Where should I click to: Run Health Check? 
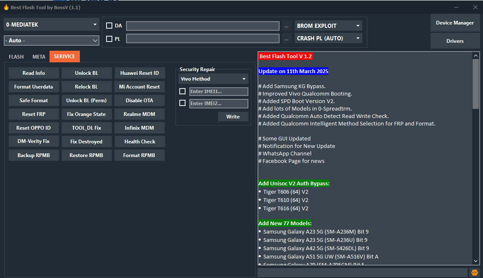pos(139,141)
